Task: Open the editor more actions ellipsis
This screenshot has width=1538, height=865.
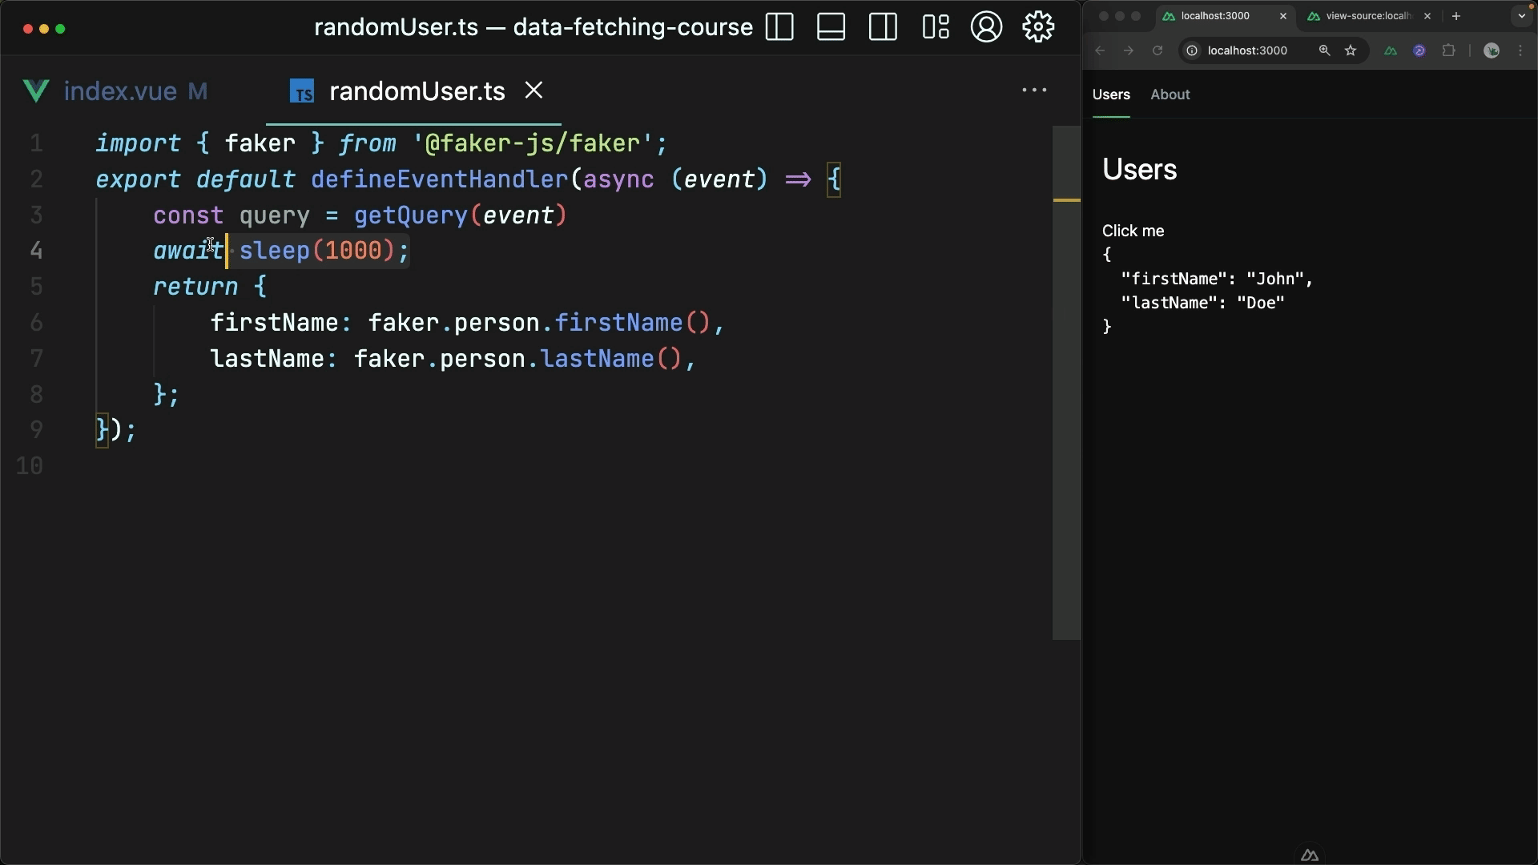Action: [x=1034, y=91]
